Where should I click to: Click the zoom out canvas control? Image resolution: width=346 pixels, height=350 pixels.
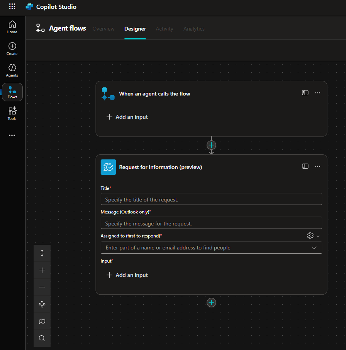(42, 287)
